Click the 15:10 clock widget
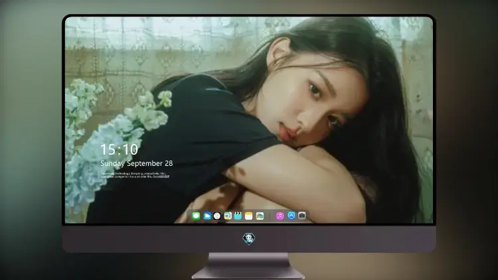This screenshot has height=280, width=498. 120,149
